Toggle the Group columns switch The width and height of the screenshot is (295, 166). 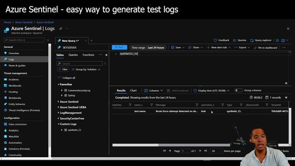coord(238,90)
